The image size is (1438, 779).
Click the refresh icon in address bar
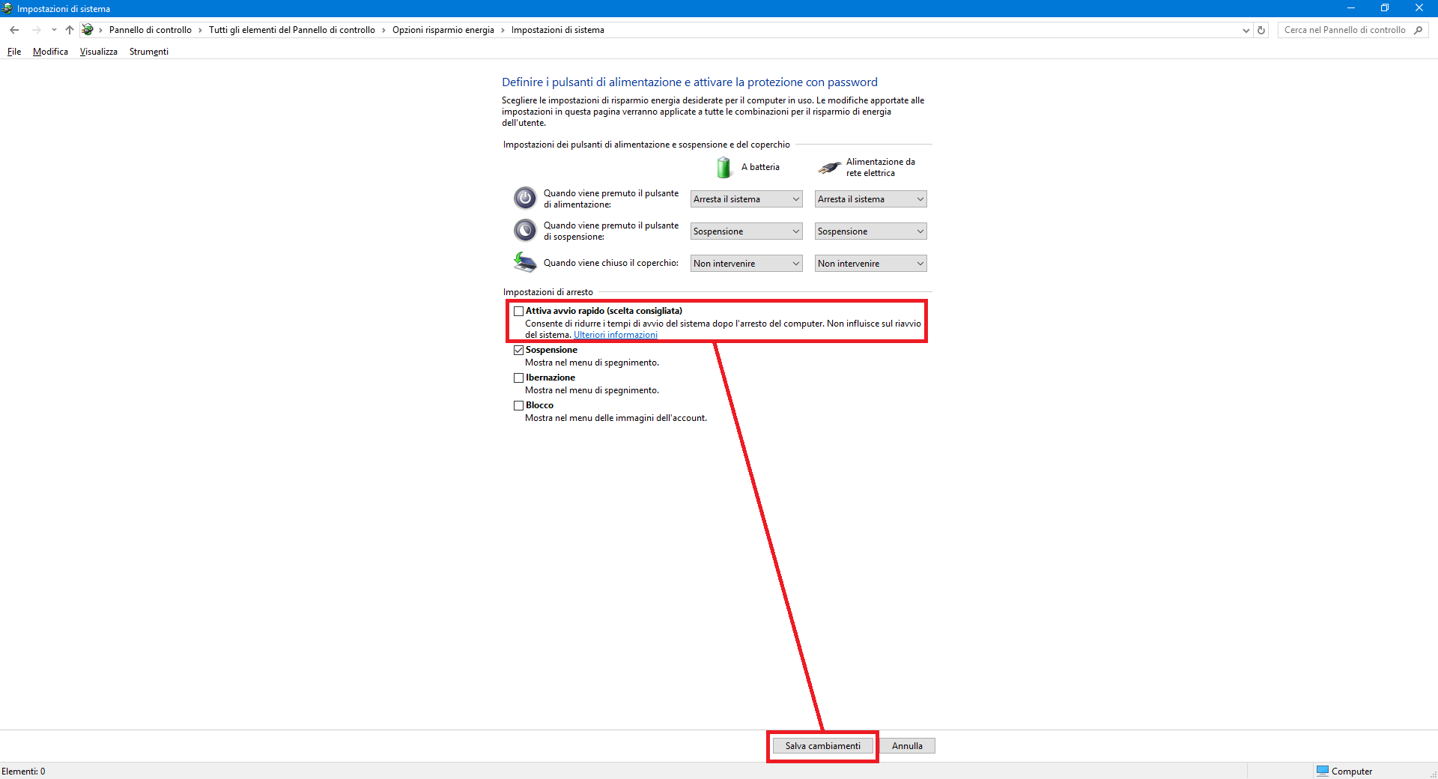[x=1261, y=30]
